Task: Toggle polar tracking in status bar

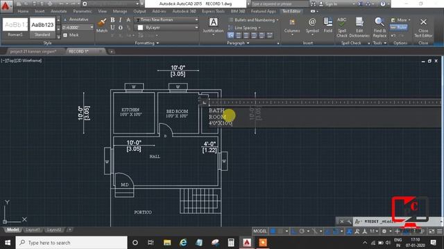Action: coord(302,231)
